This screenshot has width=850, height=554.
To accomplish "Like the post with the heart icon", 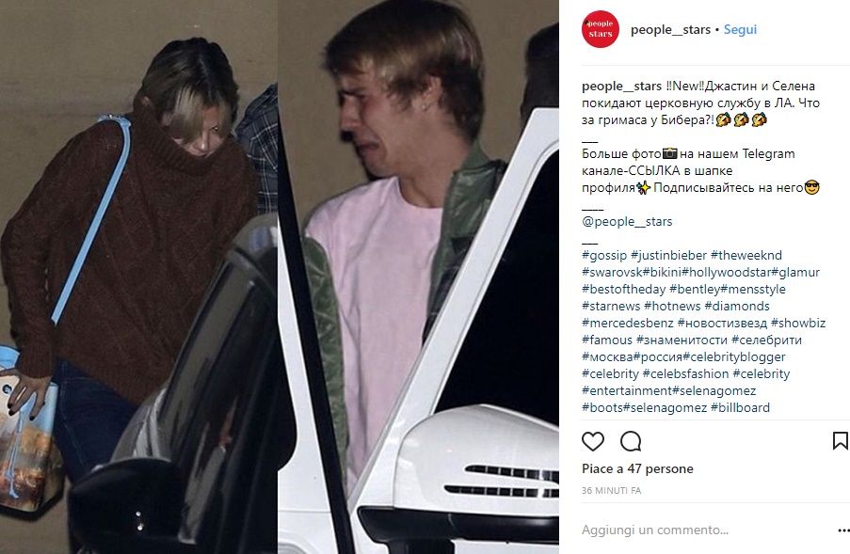I will (592, 441).
